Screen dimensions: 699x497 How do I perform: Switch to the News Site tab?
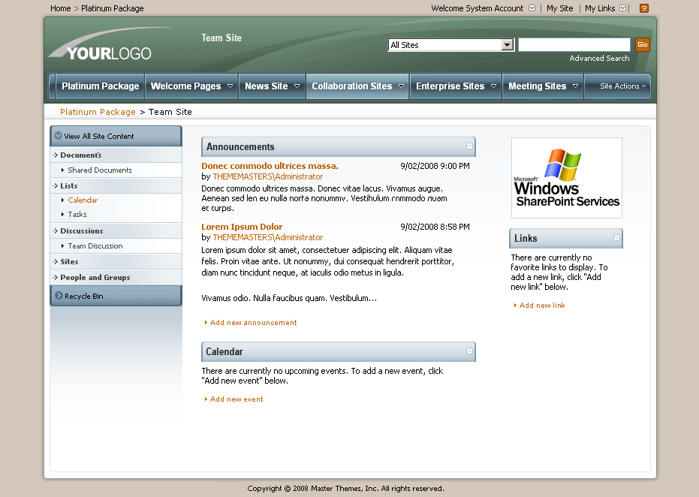click(267, 86)
